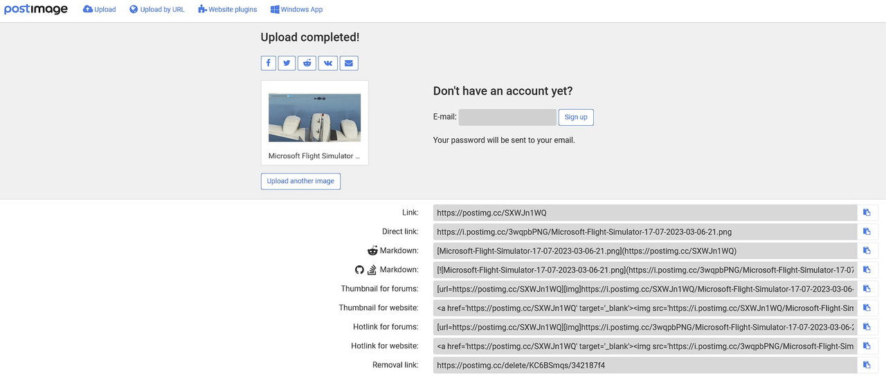Click Upload another image button

tap(300, 181)
